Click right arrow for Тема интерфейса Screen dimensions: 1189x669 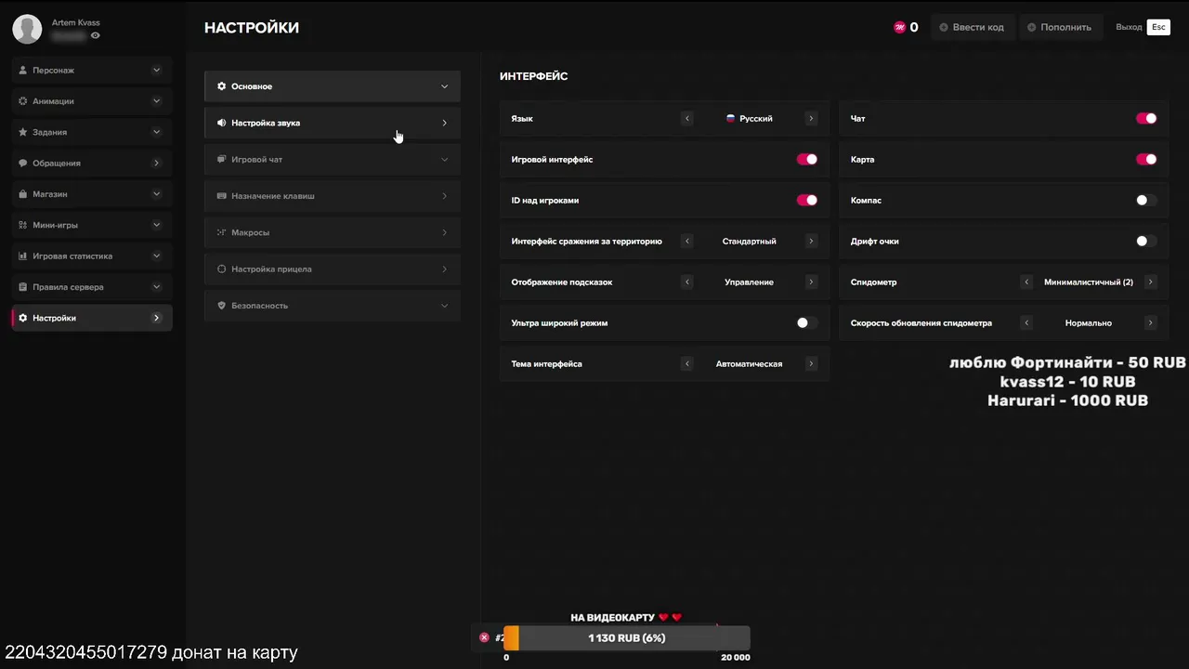811,364
